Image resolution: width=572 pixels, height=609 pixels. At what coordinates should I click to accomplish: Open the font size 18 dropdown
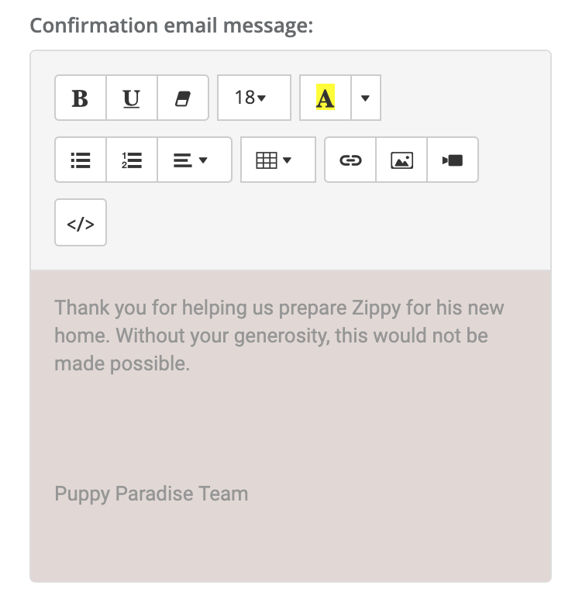point(254,98)
